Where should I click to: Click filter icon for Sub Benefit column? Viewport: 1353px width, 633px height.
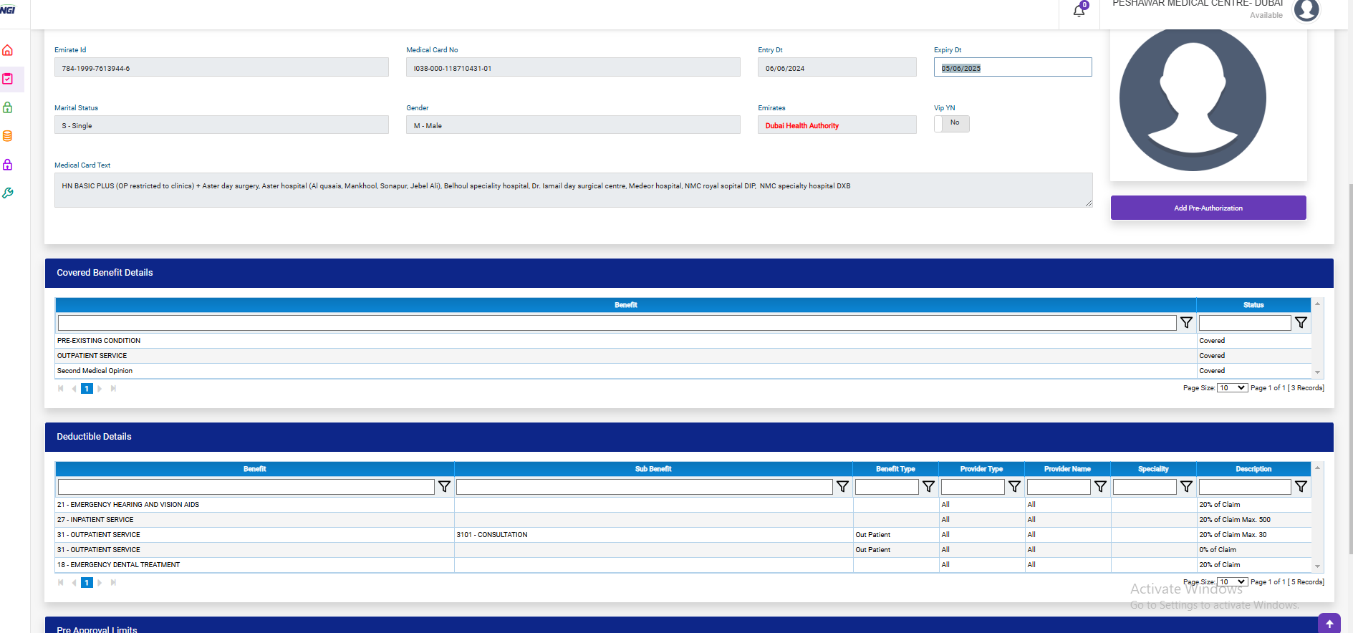[842, 487]
